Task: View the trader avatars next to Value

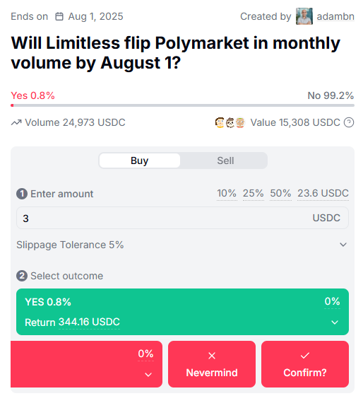Action: [x=230, y=122]
